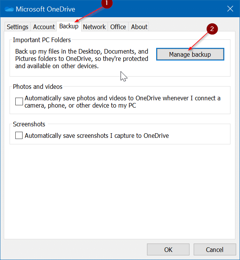Toggle automatically save screenshots to OneDrive
The image size is (240, 260).
coord(19,136)
